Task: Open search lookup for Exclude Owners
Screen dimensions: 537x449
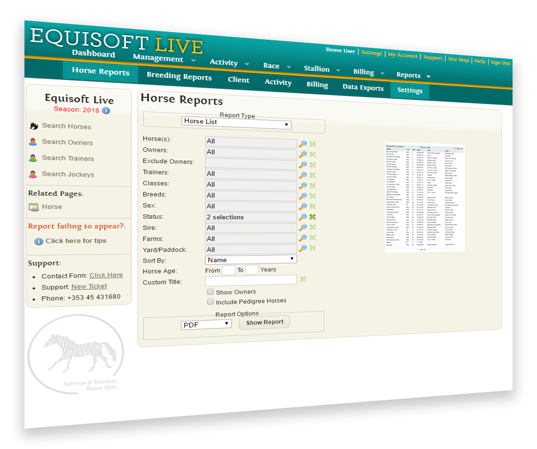Action: point(303,164)
